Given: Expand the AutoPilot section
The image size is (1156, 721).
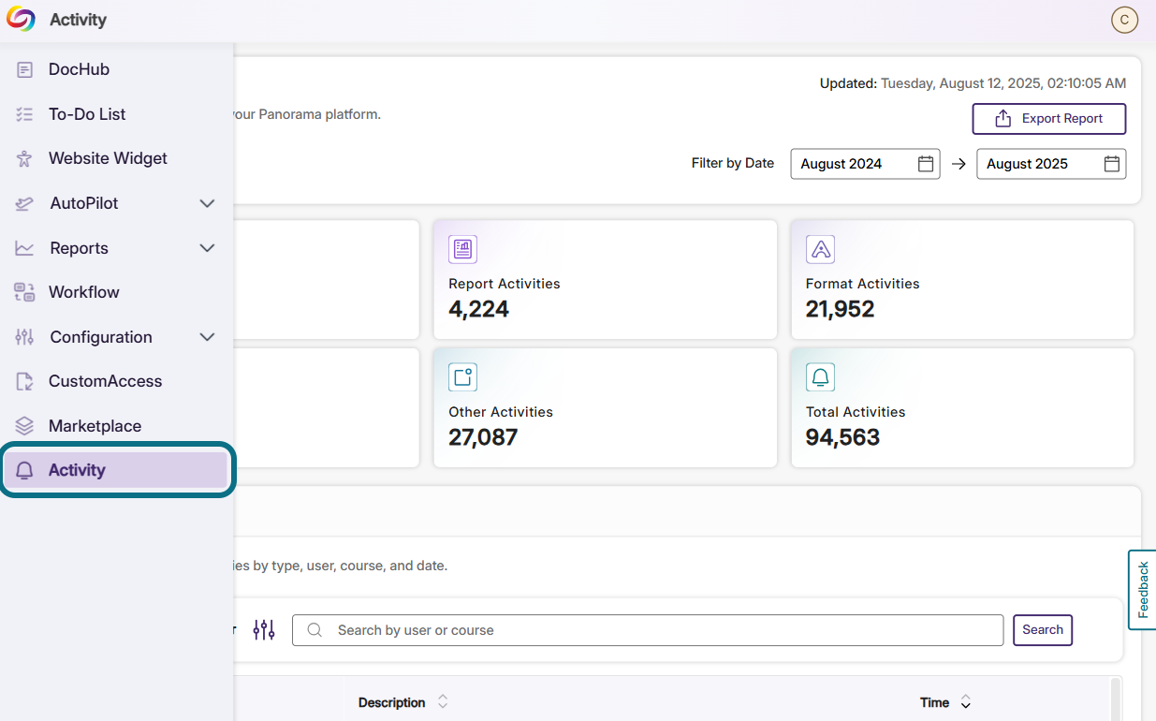Looking at the screenshot, I should click(x=207, y=203).
